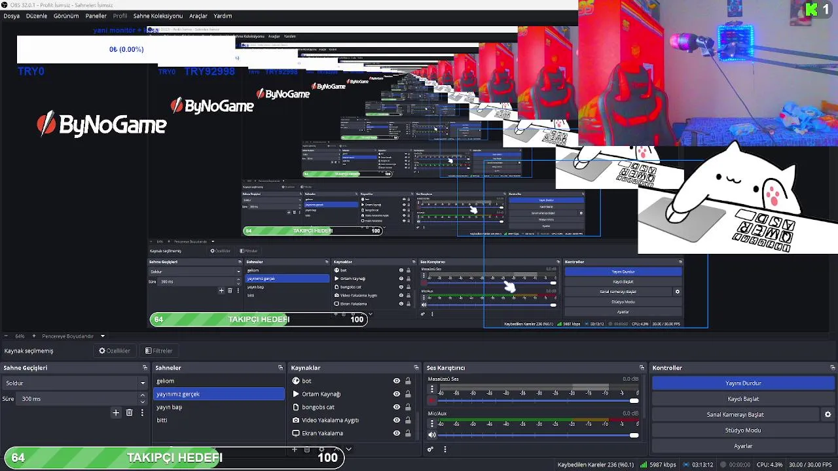Toggle the lock on bongobs cat
838x471 pixels.
[x=408, y=407]
